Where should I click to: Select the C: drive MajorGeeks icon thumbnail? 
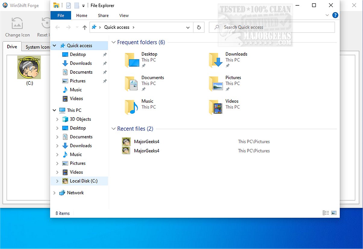pos(29,67)
